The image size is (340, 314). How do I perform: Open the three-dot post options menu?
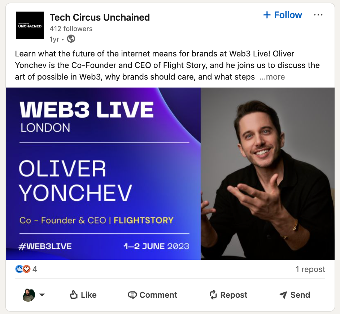318,15
